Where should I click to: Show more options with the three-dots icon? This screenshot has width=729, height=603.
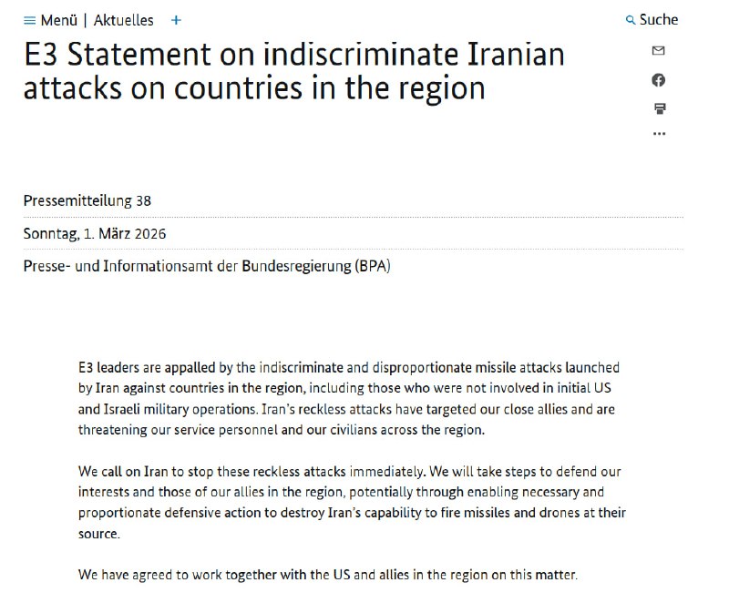[659, 134]
